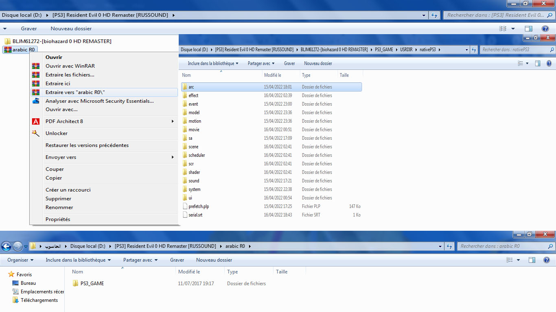
Task: Expand the Envoyer vers submenu
Action: 173,157
